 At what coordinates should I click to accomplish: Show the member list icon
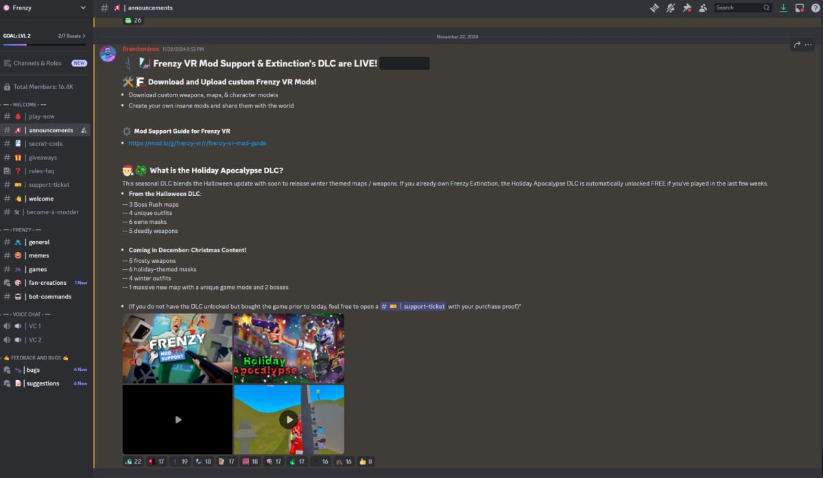[x=704, y=8]
